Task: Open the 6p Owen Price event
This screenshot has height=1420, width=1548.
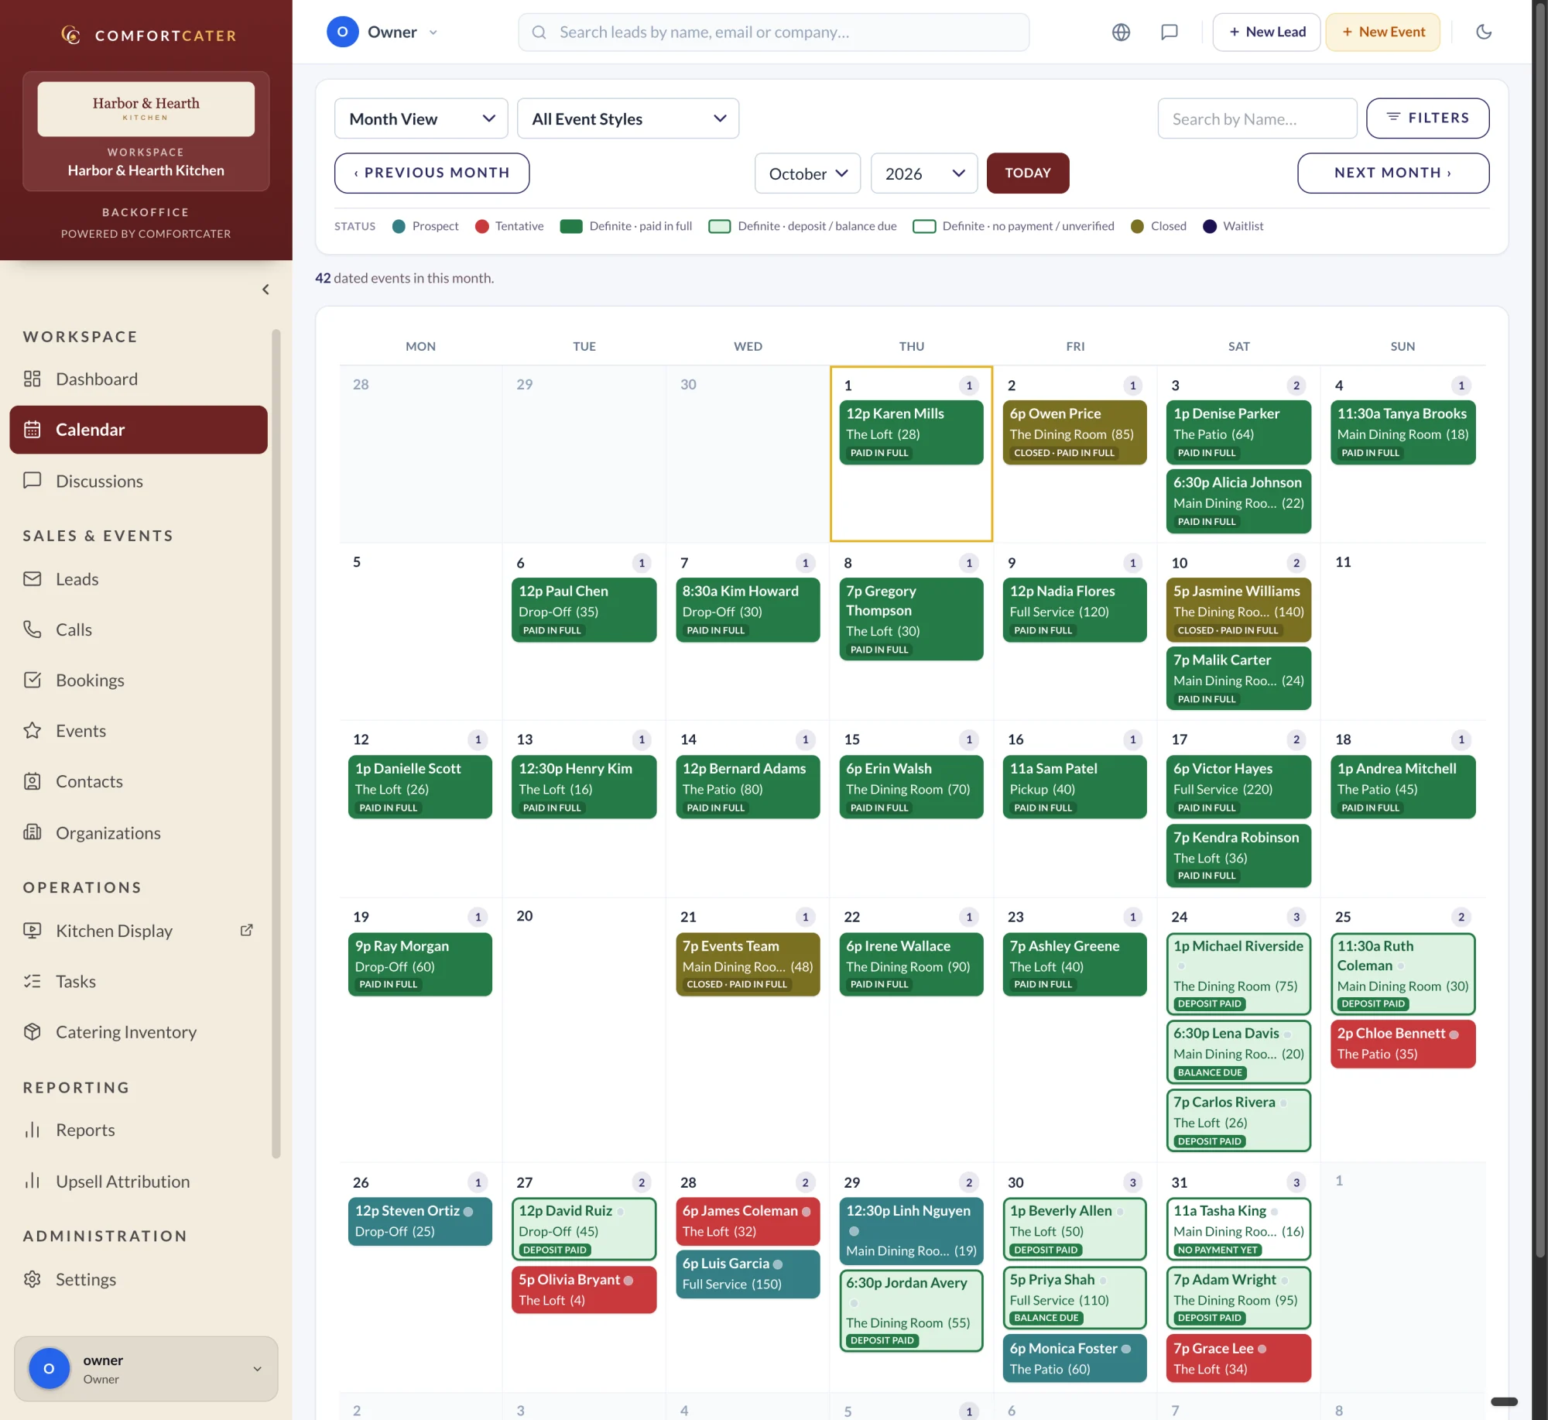Action: pyautogui.click(x=1074, y=432)
